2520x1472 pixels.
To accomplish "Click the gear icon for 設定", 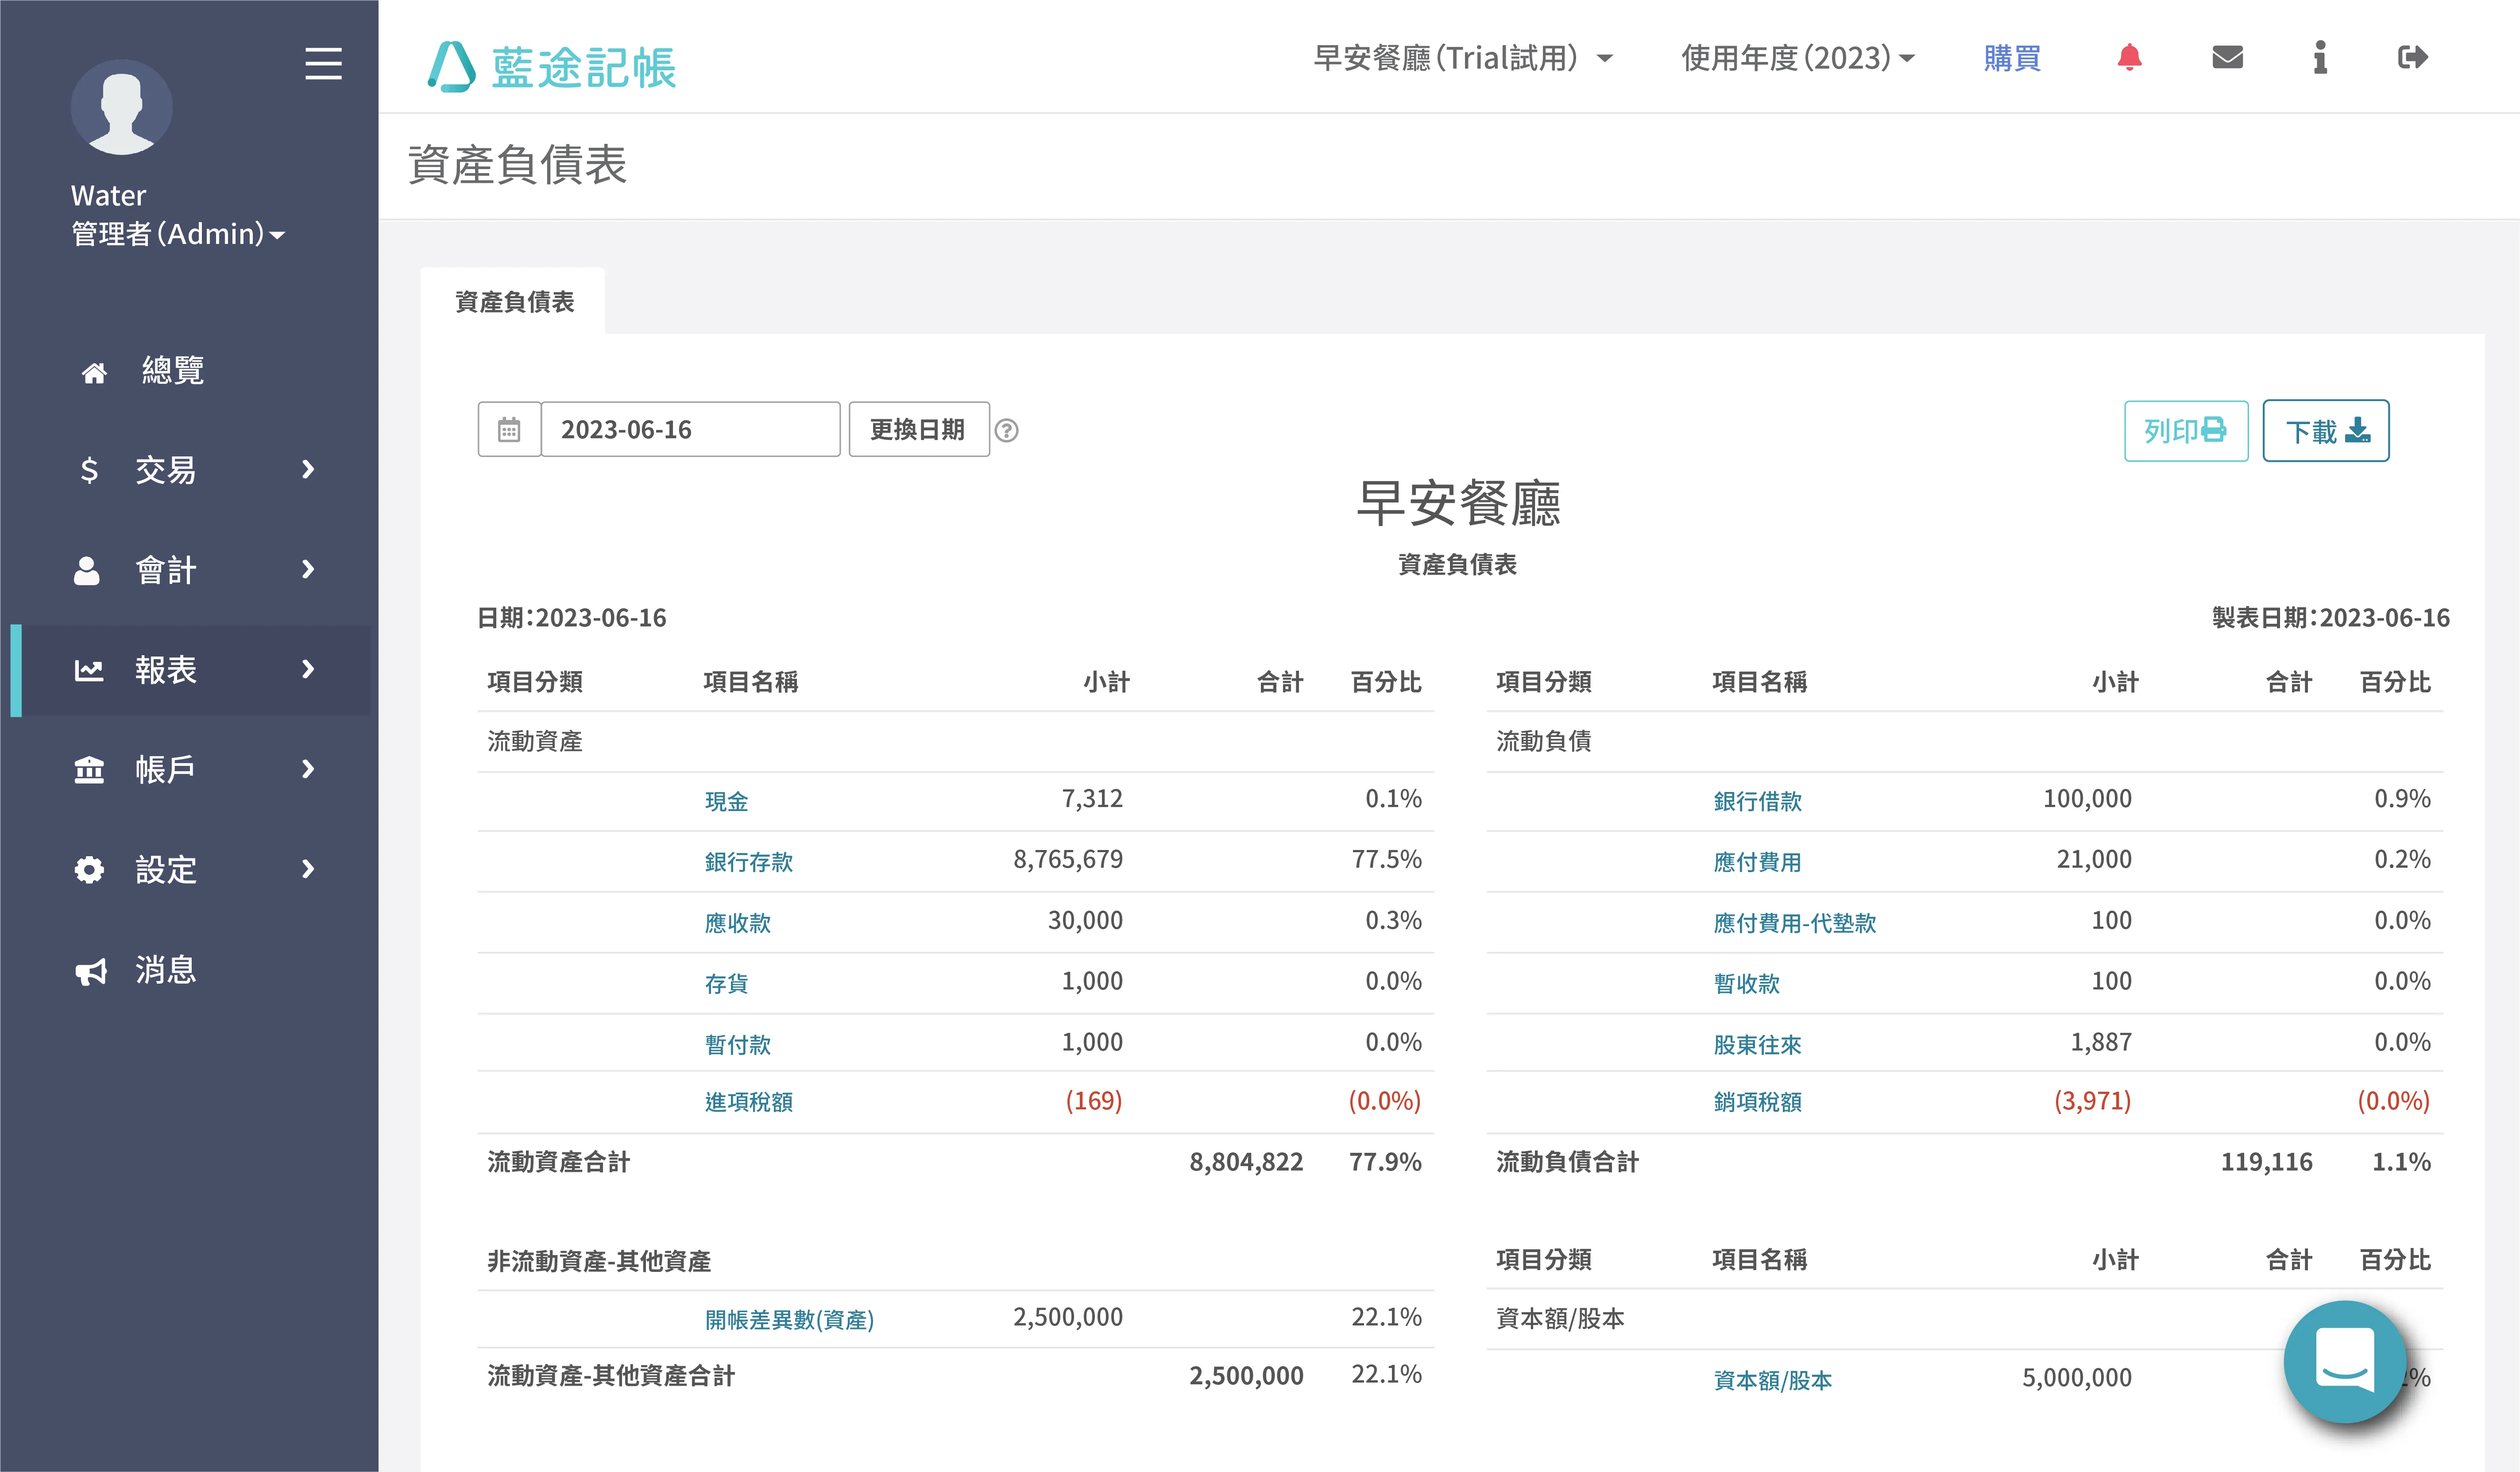I will pos(89,870).
